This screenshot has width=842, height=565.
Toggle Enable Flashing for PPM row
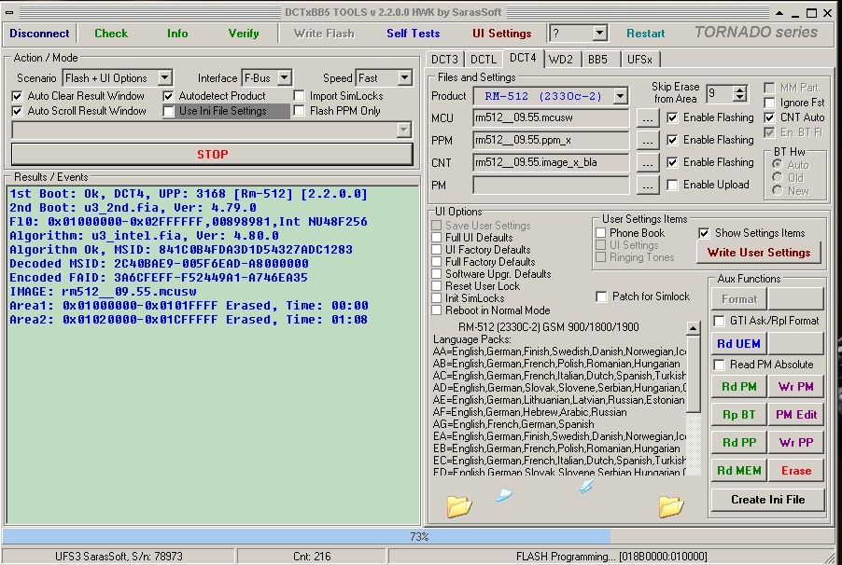click(x=672, y=140)
